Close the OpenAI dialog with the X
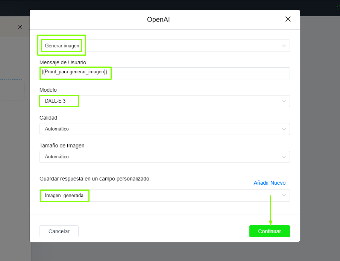Viewport: 340px width, 261px height. coord(288,19)
